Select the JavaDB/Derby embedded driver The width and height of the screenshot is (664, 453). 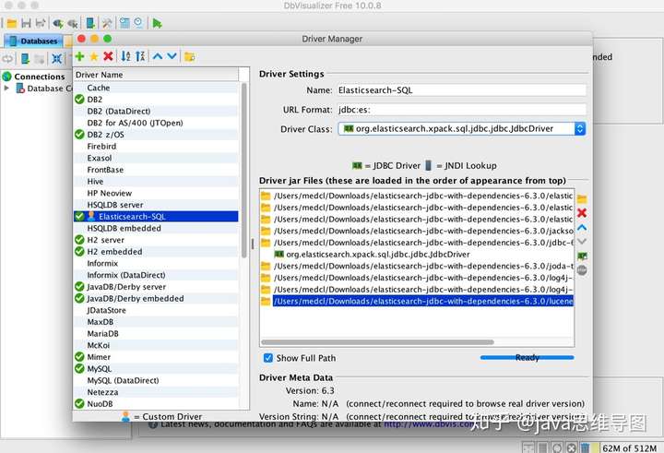pos(156,298)
